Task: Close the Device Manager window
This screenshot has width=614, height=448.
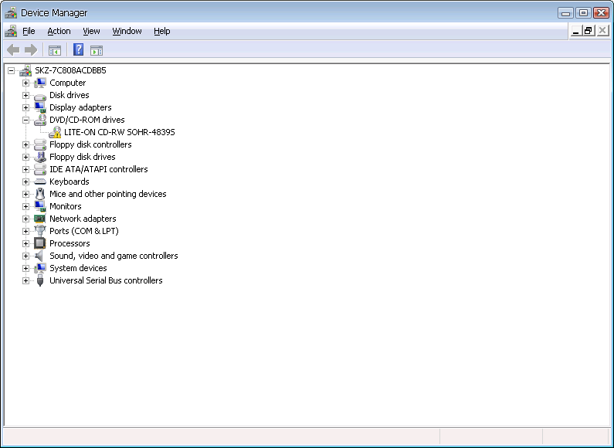Action: (601, 13)
